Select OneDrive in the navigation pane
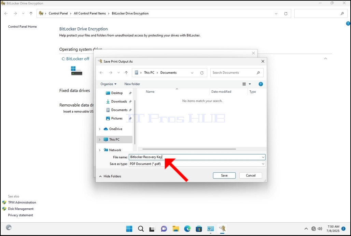 click(x=115, y=129)
